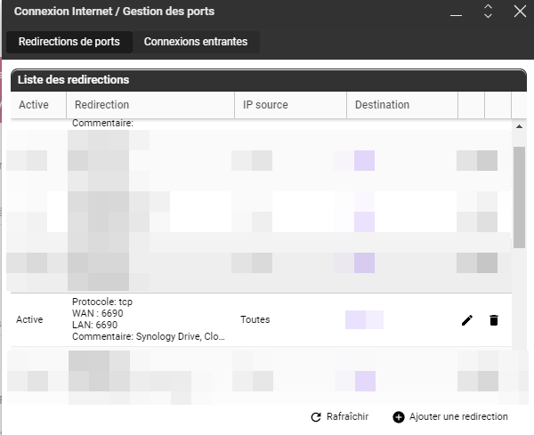
Task: Click the plus icon to add a redirection
Action: coord(398,417)
